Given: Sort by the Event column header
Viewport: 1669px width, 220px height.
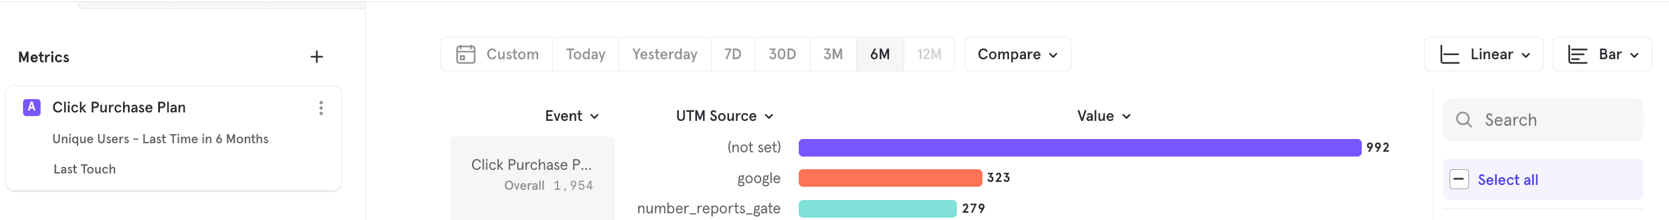Looking at the screenshot, I should [571, 116].
